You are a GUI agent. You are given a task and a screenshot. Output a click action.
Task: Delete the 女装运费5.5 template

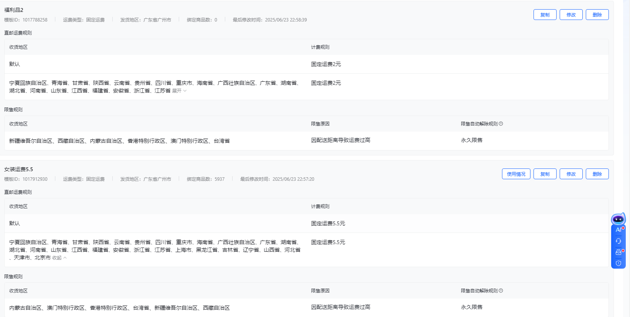[x=597, y=174]
